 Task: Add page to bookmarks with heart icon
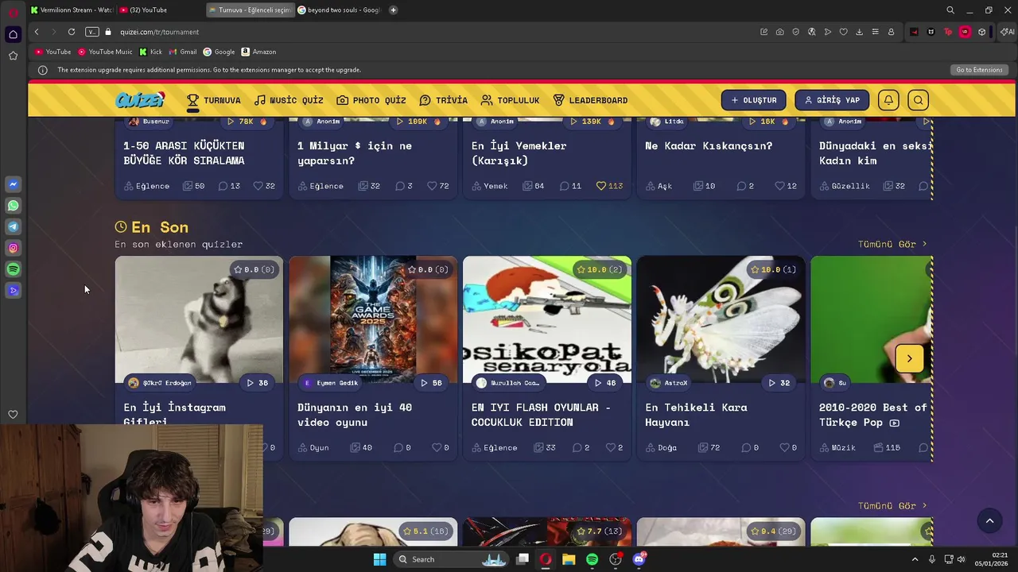pos(843,32)
